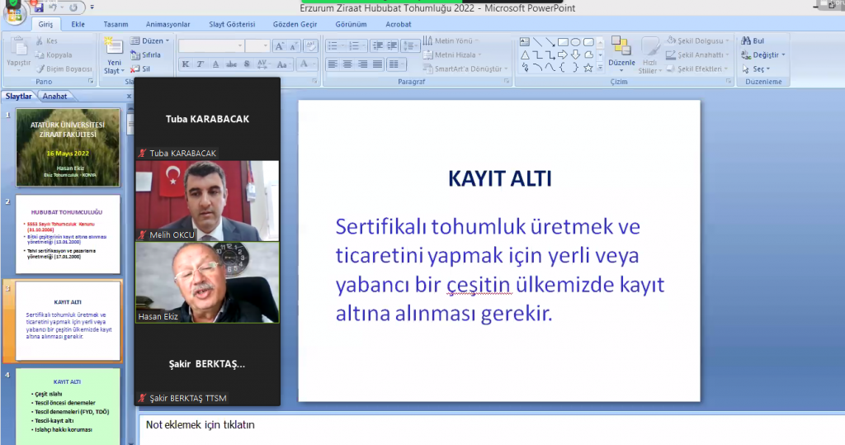Toggle underline text formatting
Screen dimensions: 845x445
tap(215, 64)
